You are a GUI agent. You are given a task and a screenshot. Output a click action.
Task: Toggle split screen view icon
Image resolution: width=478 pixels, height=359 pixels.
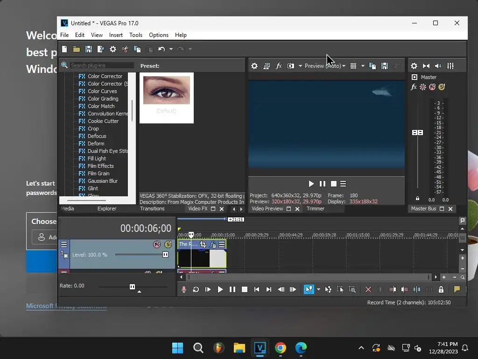click(290, 66)
